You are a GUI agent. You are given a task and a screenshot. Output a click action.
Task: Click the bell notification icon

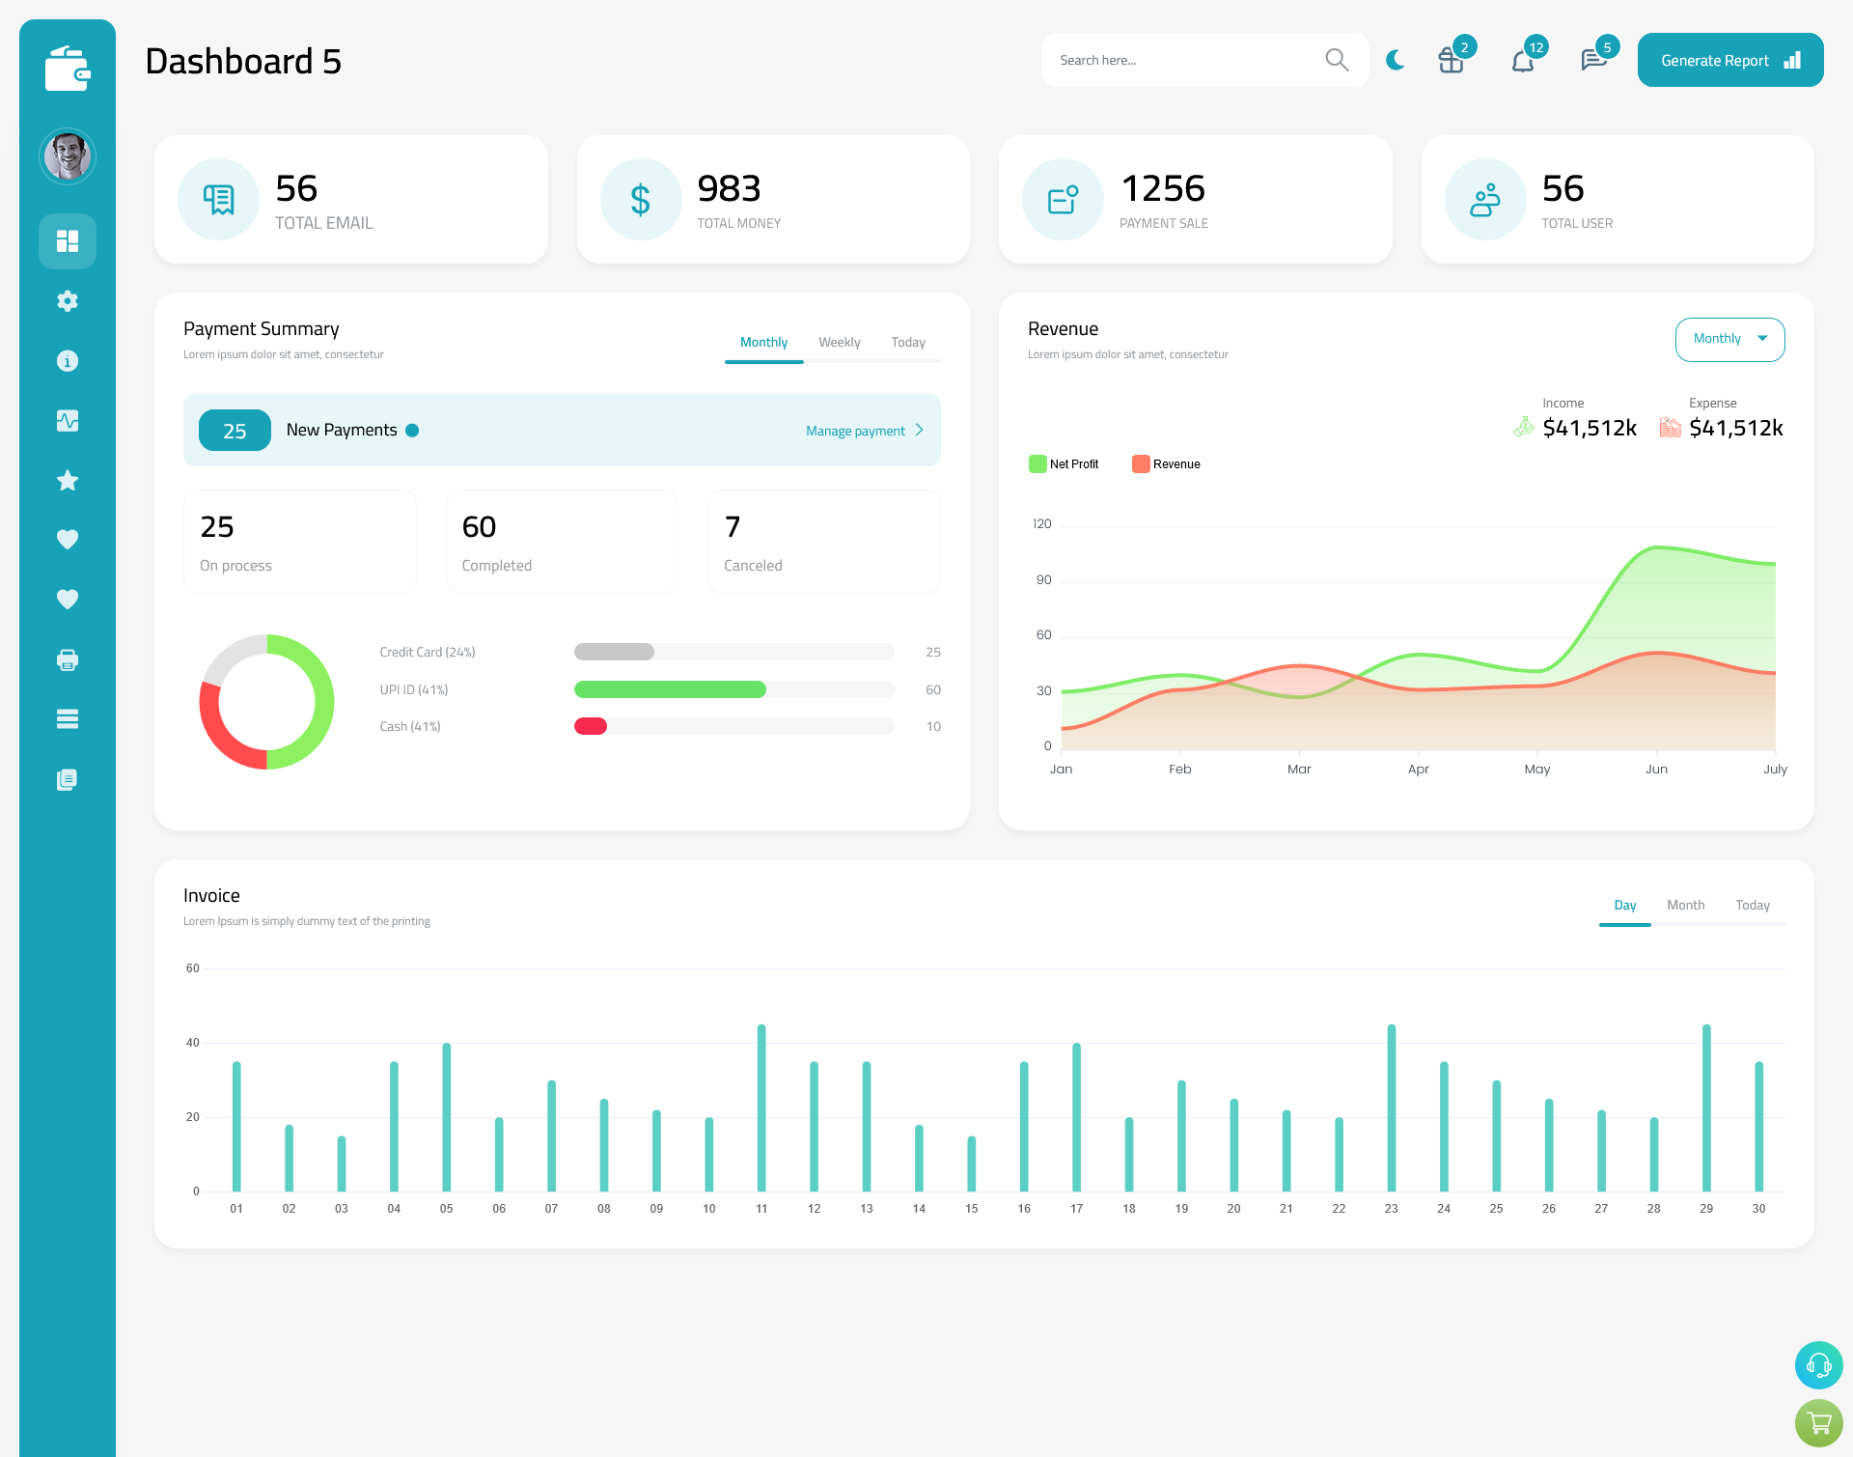click(x=1522, y=60)
